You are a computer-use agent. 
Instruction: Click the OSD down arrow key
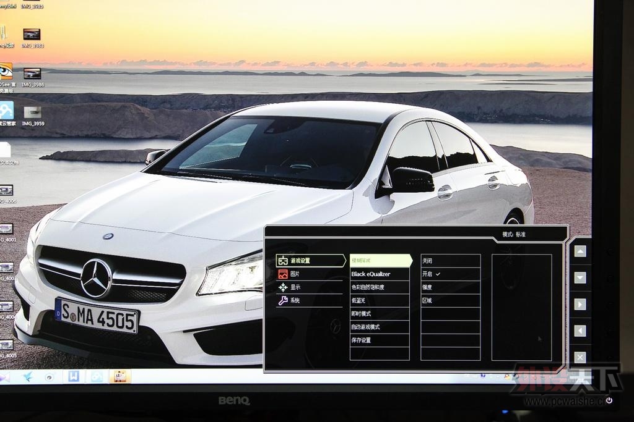[x=580, y=277]
